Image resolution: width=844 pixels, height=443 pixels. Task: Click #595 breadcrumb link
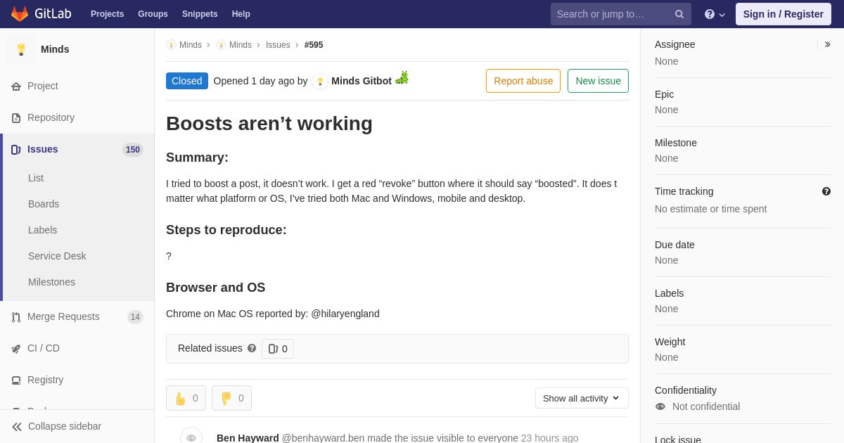(x=314, y=45)
